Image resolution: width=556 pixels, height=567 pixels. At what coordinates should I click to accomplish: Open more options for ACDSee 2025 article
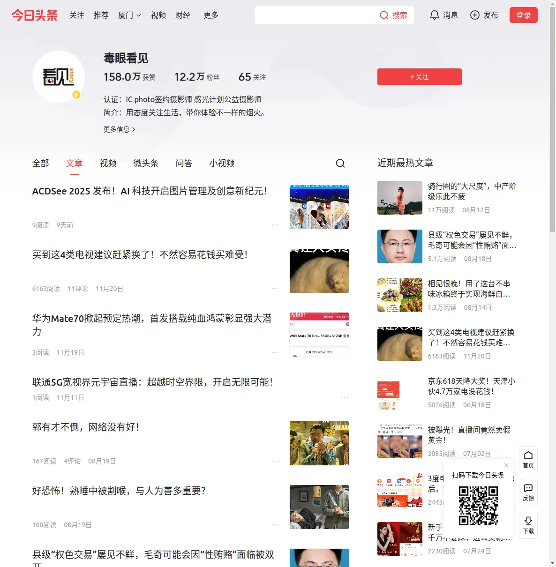click(x=275, y=225)
